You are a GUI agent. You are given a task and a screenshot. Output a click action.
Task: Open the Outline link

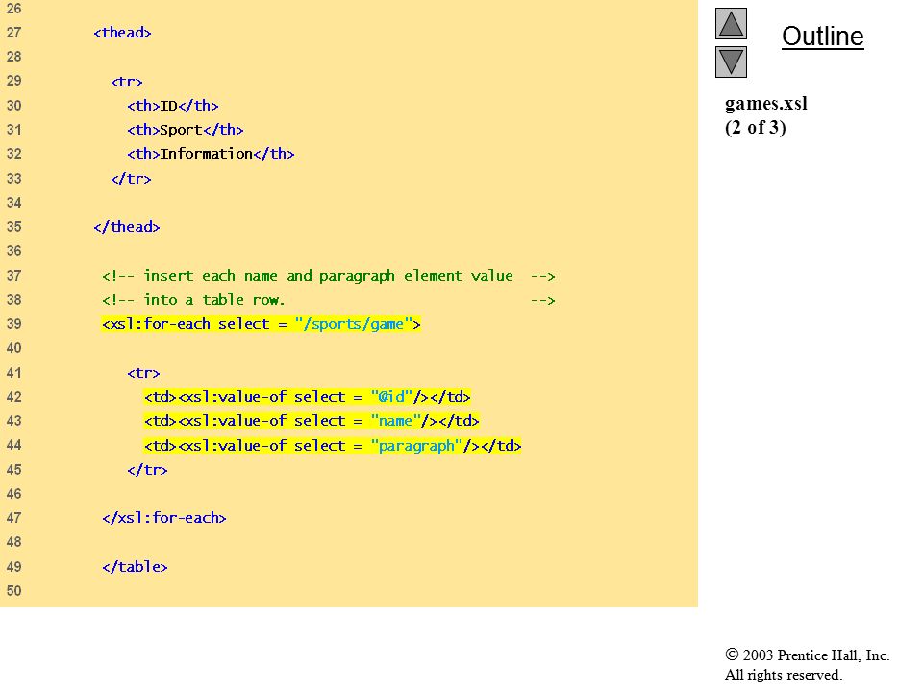822,37
